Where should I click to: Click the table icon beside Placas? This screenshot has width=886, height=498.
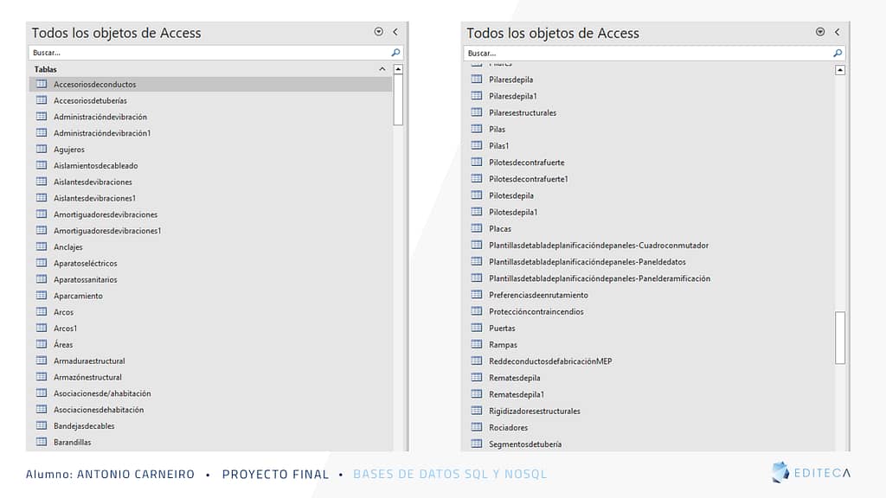477,228
